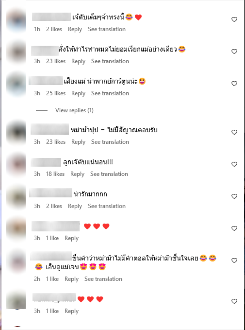
Task: See translation of the 2h comment
Action: (x=103, y=279)
